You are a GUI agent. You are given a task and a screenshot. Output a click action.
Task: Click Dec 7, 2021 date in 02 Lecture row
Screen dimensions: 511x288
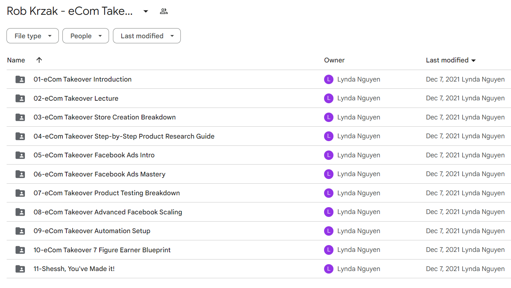pyautogui.click(x=443, y=98)
